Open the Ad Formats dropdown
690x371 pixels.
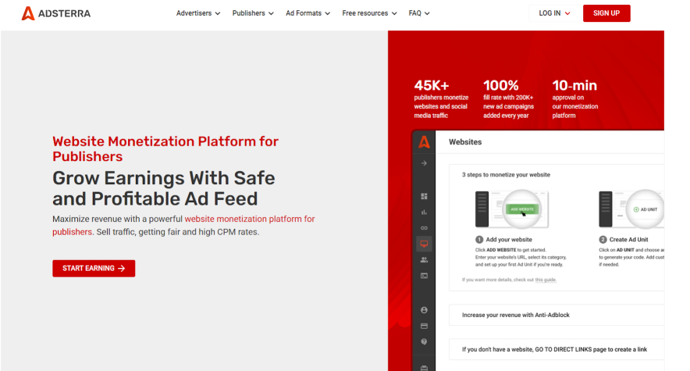308,13
